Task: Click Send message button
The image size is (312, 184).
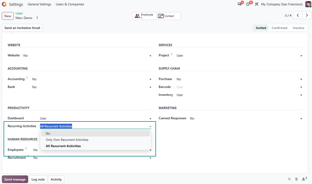Action: pyautogui.click(x=15, y=179)
